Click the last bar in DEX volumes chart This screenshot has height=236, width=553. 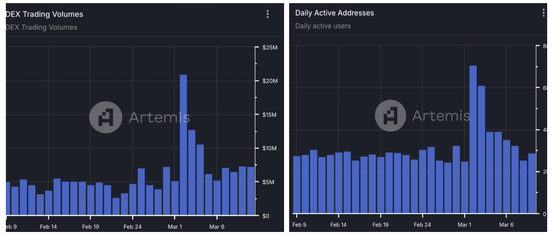pyautogui.click(x=251, y=191)
